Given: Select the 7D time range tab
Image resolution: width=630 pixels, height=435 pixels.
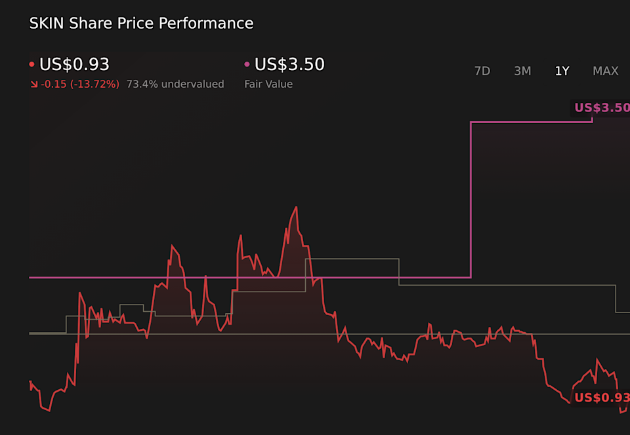Looking at the screenshot, I should tap(482, 71).
